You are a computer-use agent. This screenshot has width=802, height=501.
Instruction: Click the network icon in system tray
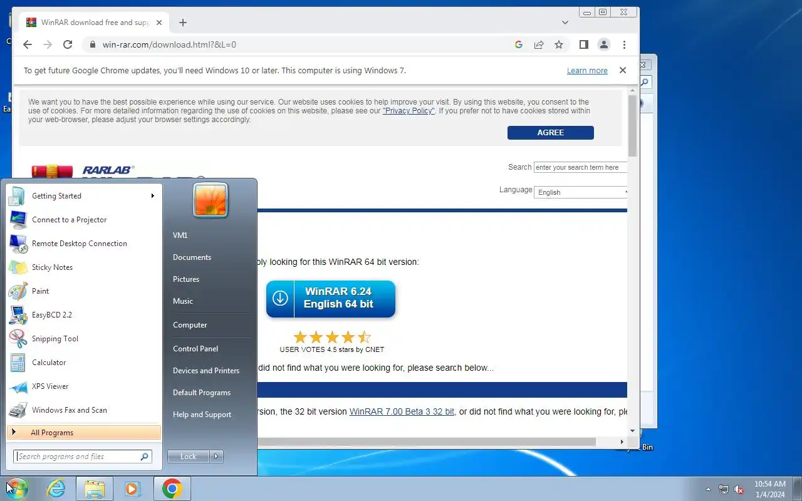pos(724,489)
